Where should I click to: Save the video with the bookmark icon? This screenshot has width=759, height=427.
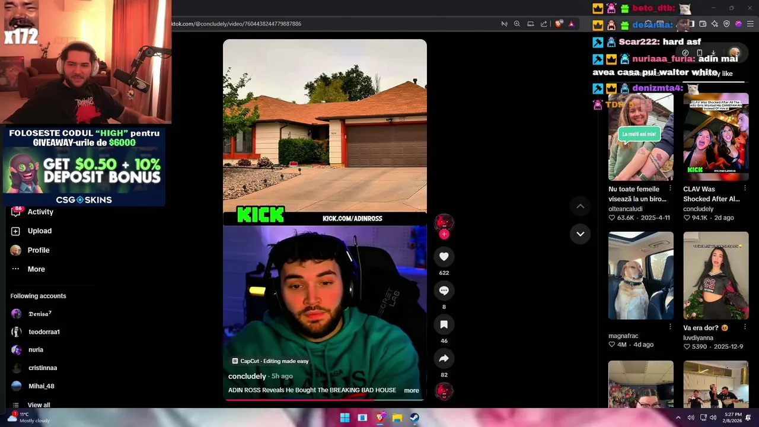pyautogui.click(x=444, y=324)
